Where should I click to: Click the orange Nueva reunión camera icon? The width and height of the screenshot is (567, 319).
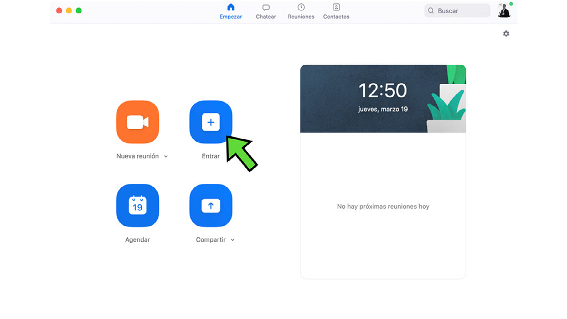(x=137, y=122)
